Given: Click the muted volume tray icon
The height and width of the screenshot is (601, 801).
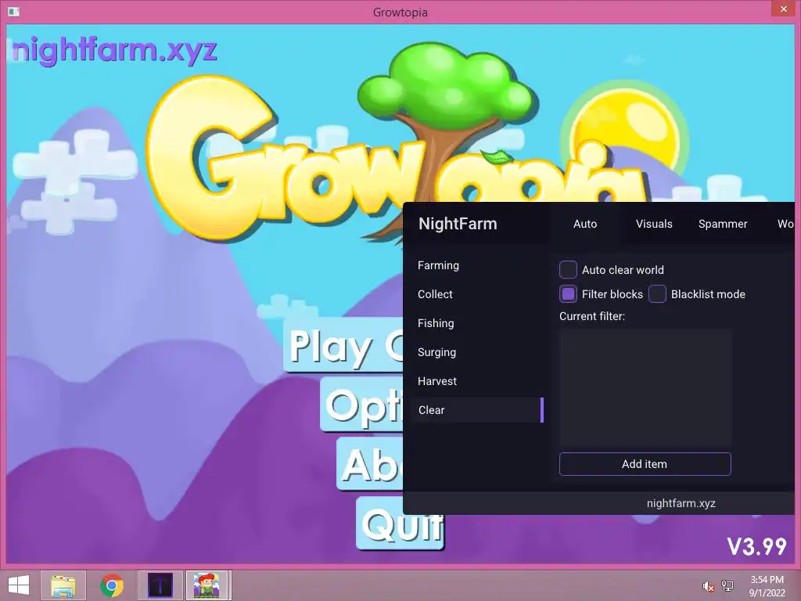Looking at the screenshot, I should tap(708, 586).
